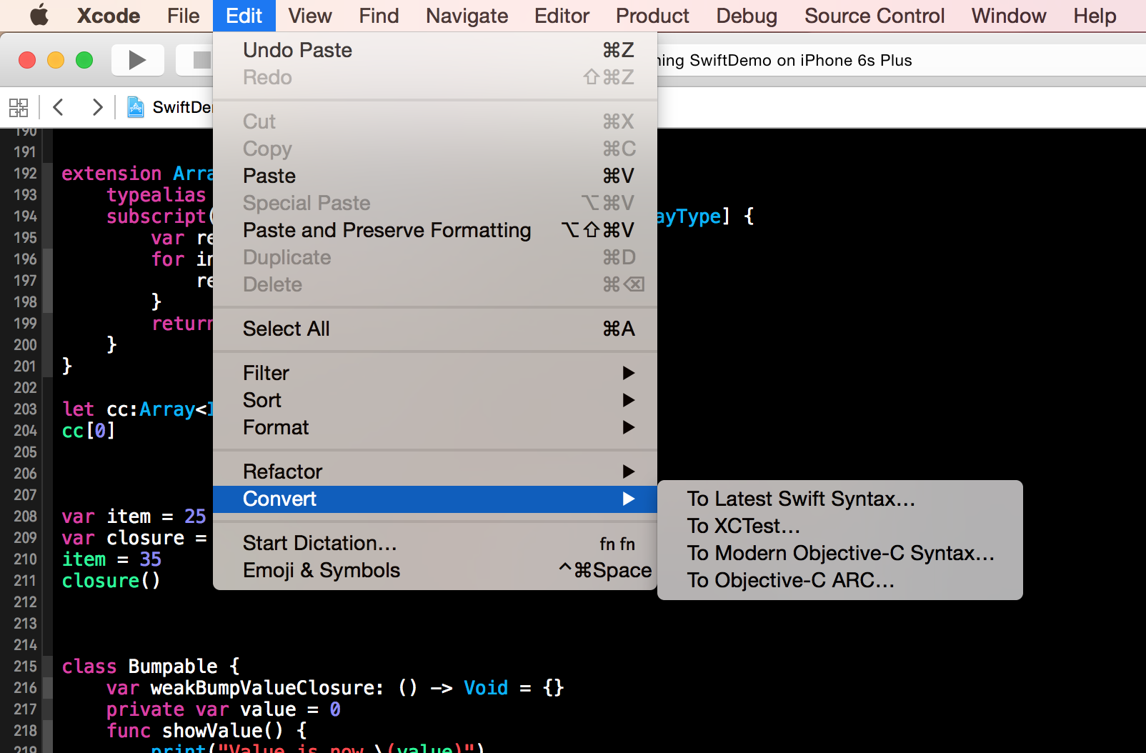Open the Find menu
This screenshot has width=1146, height=753.
click(x=379, y=16)
